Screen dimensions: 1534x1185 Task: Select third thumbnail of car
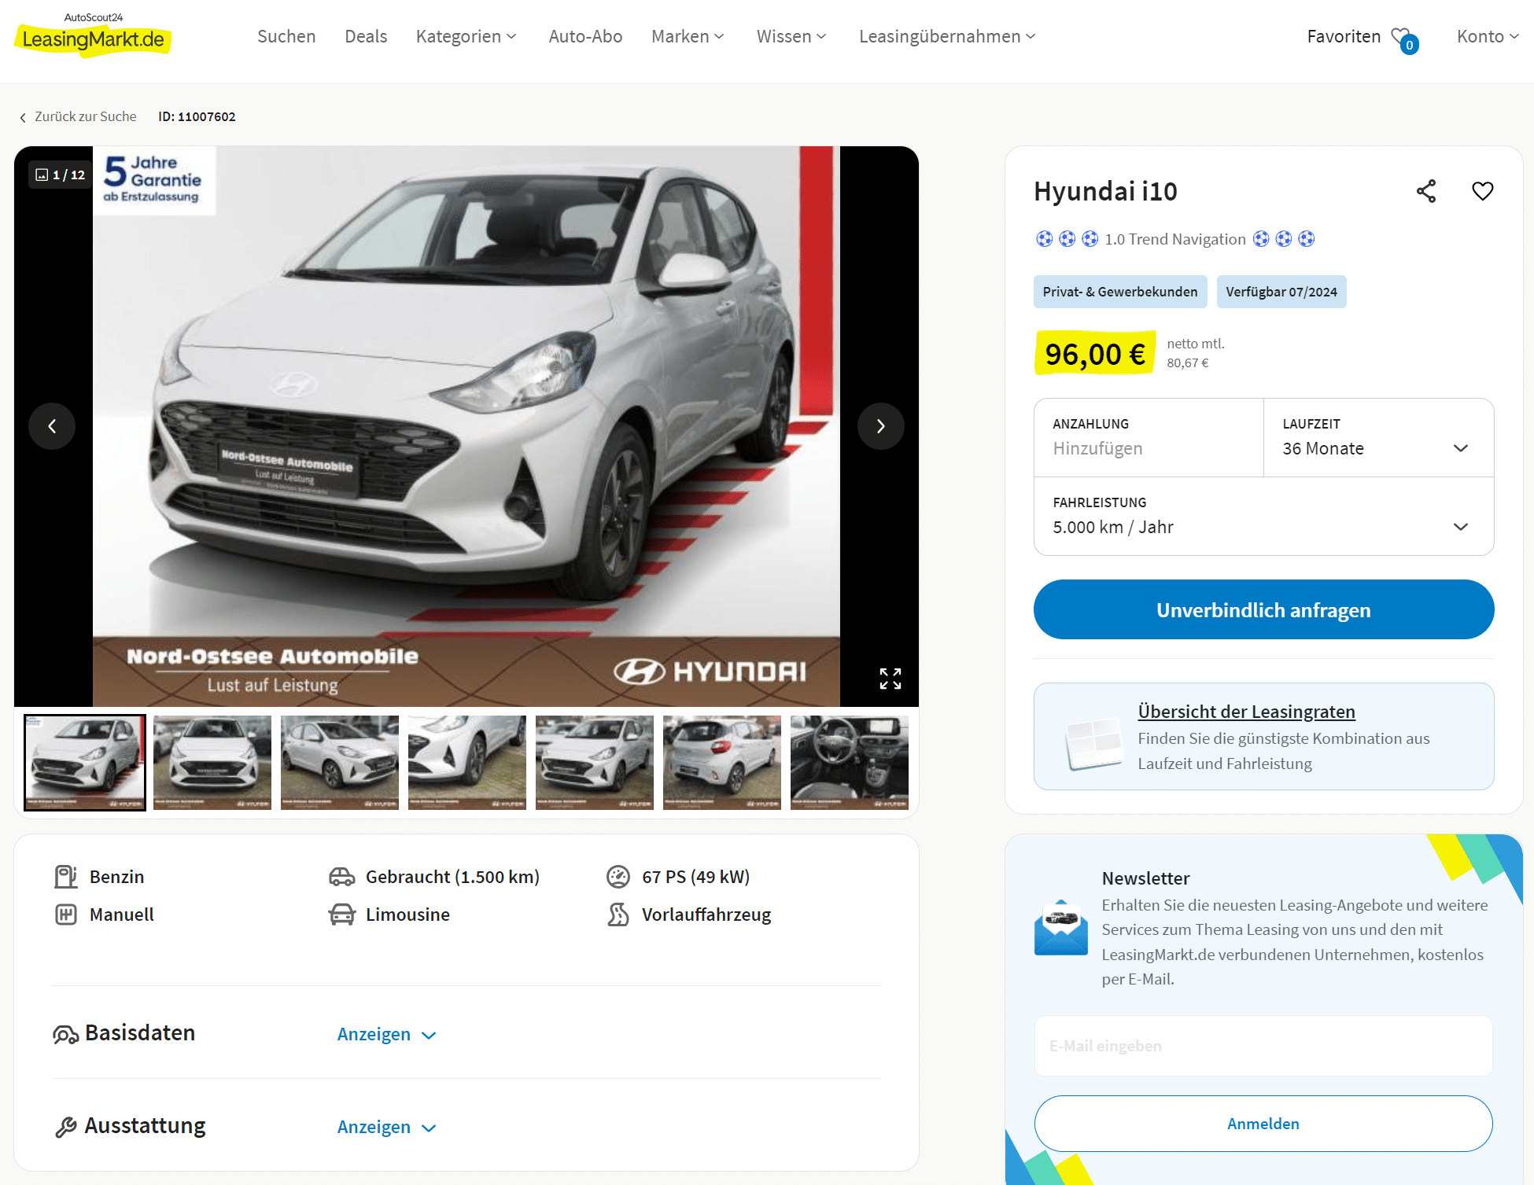click(340, 762)
